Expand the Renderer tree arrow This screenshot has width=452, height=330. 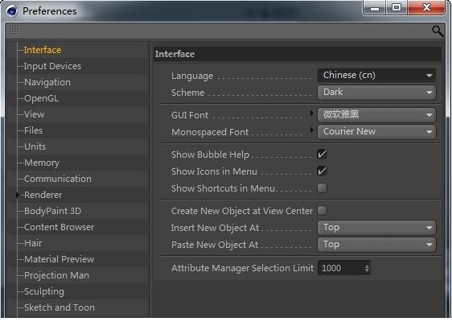click(x=18, y=195)
